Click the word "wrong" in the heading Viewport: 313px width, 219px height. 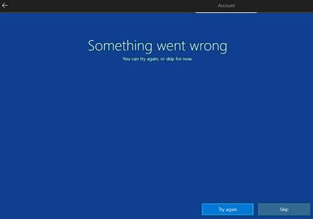[x=208, y=47]
